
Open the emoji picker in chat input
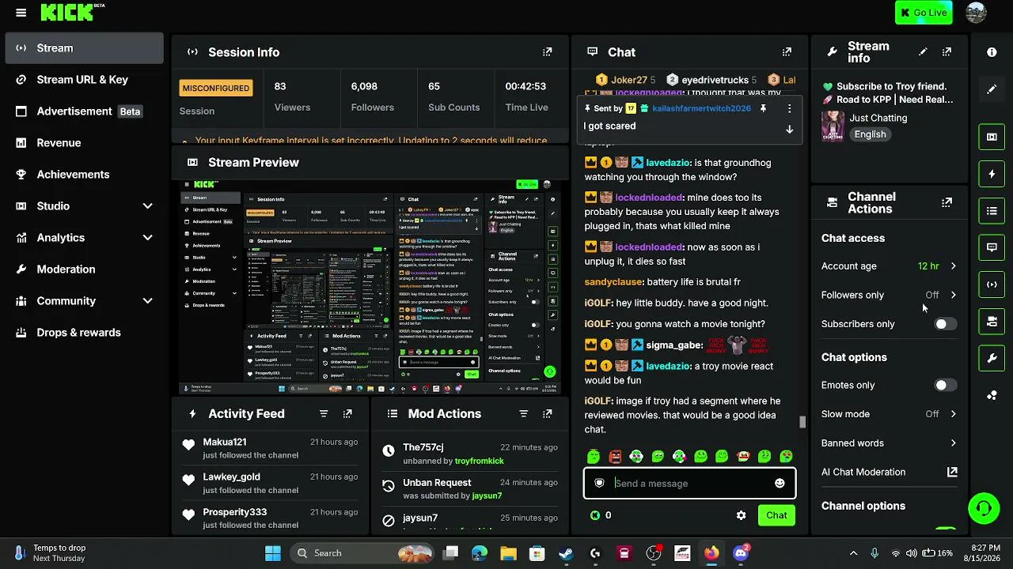coord(780,483)
